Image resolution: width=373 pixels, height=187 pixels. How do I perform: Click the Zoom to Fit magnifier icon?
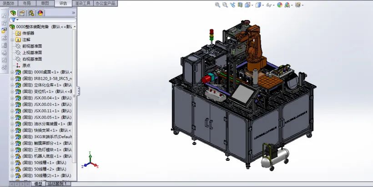(217, 5)
